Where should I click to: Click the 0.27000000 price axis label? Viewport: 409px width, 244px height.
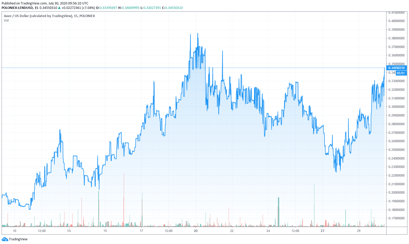click(x=396, y=132)
